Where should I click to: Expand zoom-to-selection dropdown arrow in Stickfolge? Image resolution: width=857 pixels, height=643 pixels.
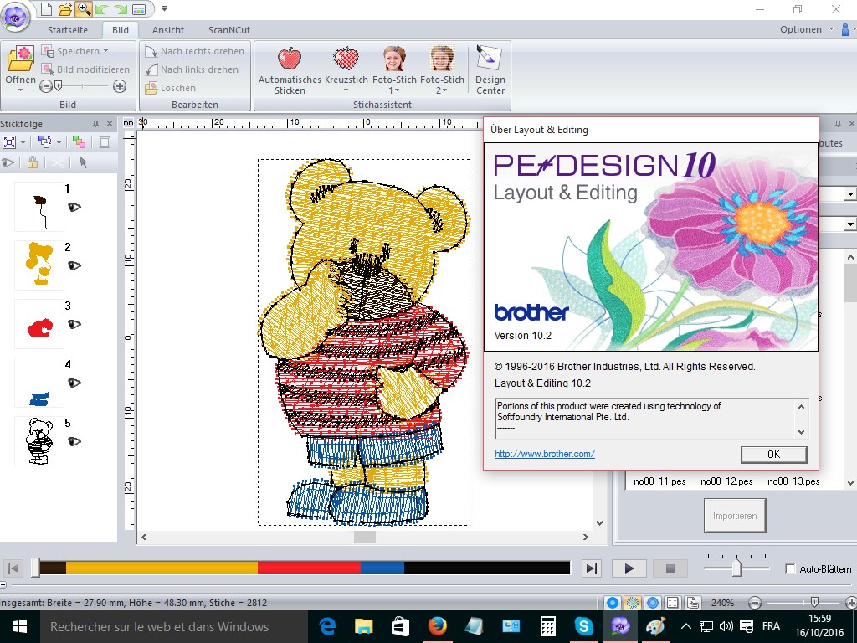pos(23,142)
